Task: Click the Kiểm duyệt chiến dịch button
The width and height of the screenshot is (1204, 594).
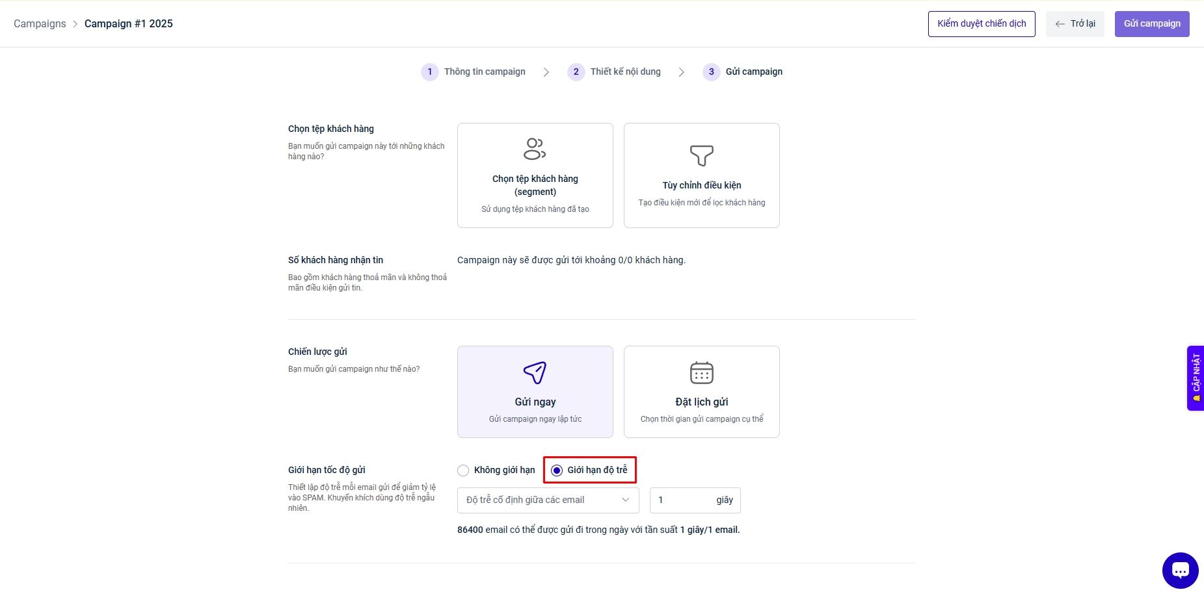Action: [x=981, y=24]
